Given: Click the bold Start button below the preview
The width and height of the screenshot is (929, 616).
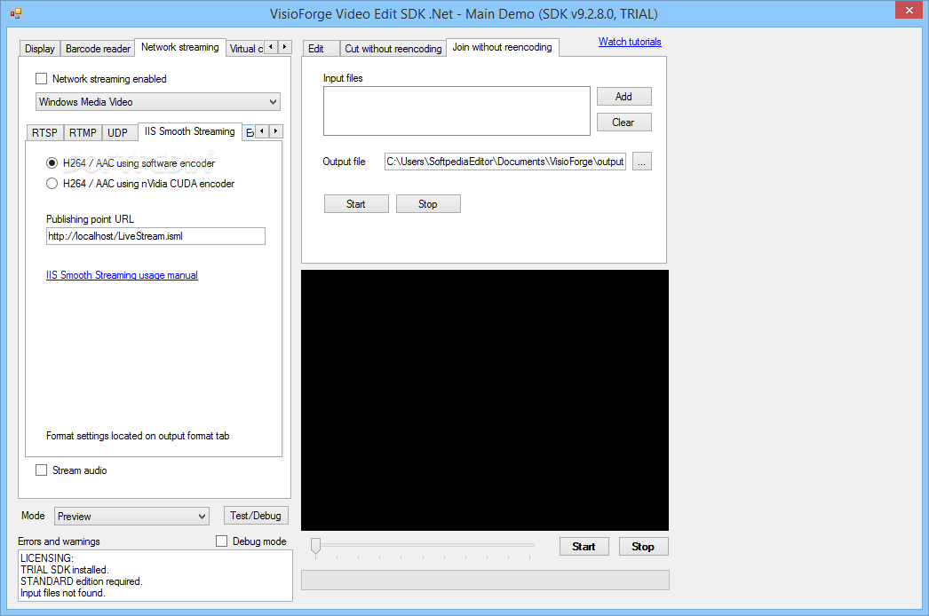Looking at the screenshot, I should coord(584,547).
